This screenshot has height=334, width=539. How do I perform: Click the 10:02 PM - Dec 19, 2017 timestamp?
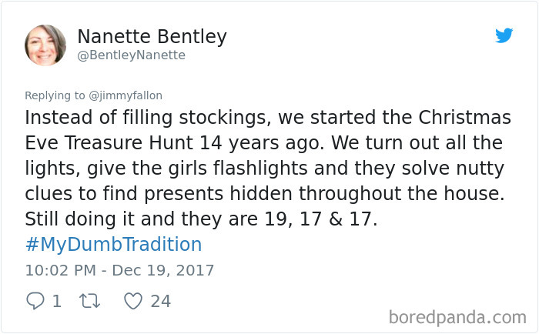coord(119,270)
